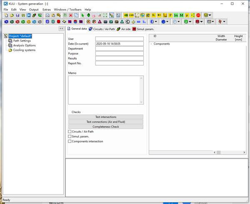Click the yellow 'μ' toolbar icon
The width and height of the screenshot is (250, 204).
point(187,15)
